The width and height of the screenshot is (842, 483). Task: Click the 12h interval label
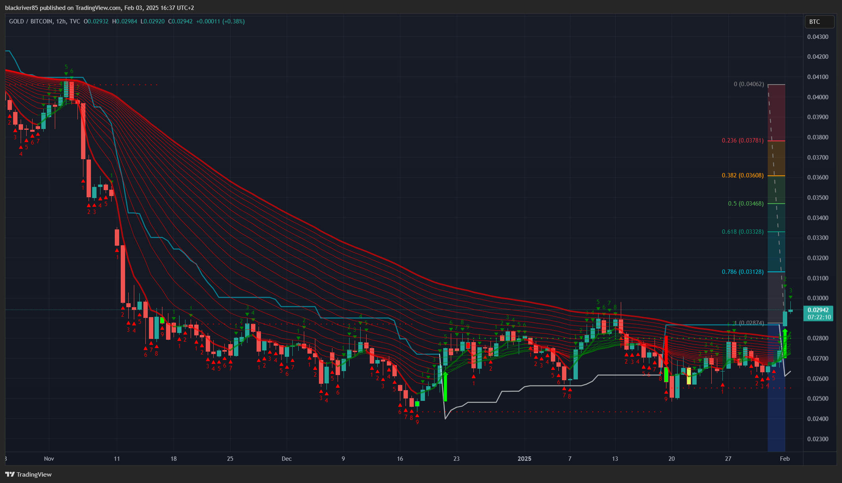point(61,21)
